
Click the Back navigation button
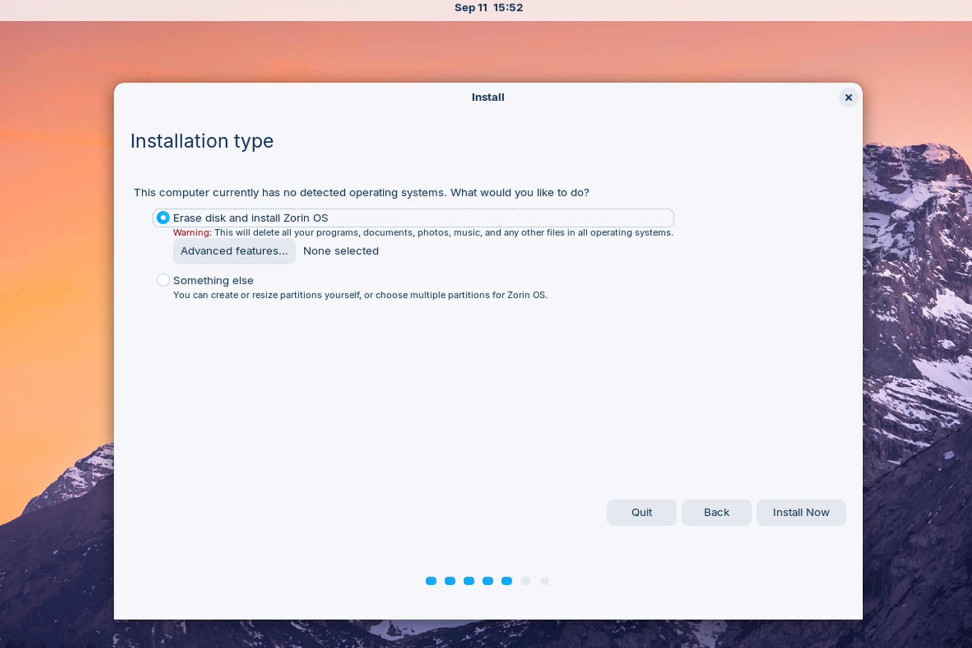click(x=716, y=512)
